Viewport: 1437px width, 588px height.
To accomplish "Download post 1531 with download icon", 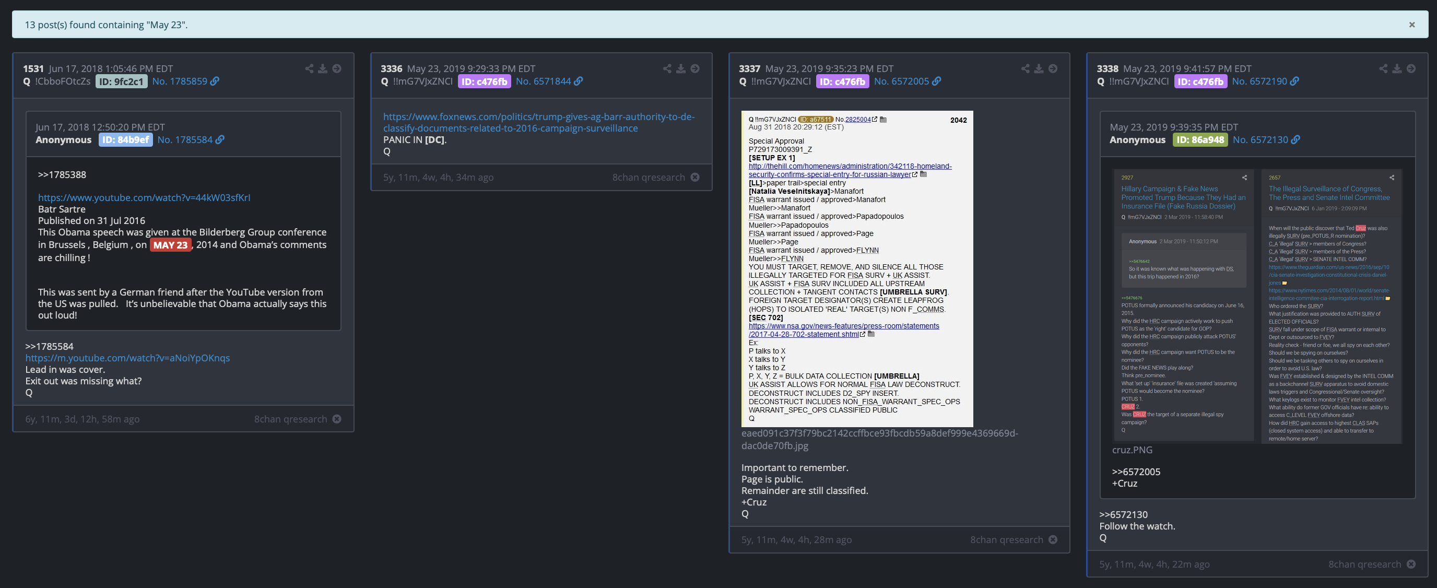I will click(x=323, y=68).
